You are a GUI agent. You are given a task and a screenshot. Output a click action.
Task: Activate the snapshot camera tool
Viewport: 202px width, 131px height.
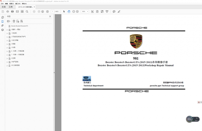point(22,12)
